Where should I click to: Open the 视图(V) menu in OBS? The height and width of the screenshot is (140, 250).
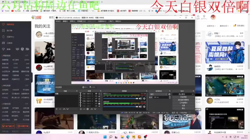pyautogui.click(x=72, y=21)
